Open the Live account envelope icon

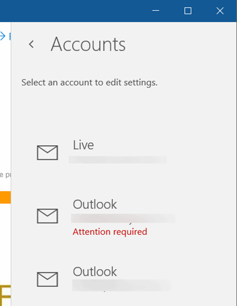click(47, 152)
